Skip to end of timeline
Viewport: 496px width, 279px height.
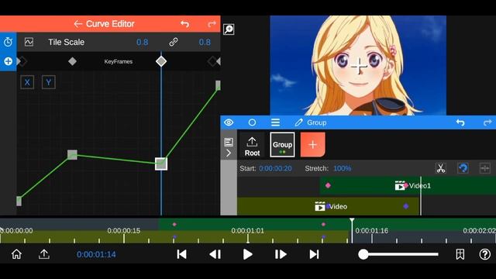point(314,254)
